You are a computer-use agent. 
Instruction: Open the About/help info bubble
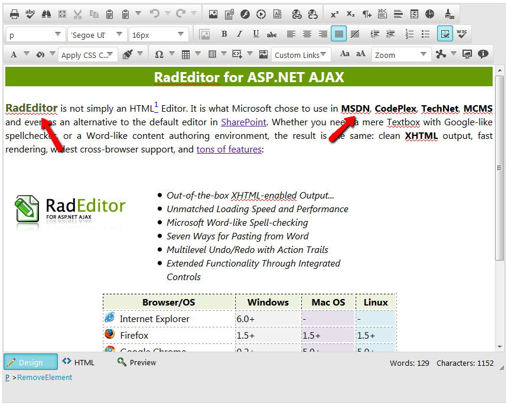click(483, 54)
